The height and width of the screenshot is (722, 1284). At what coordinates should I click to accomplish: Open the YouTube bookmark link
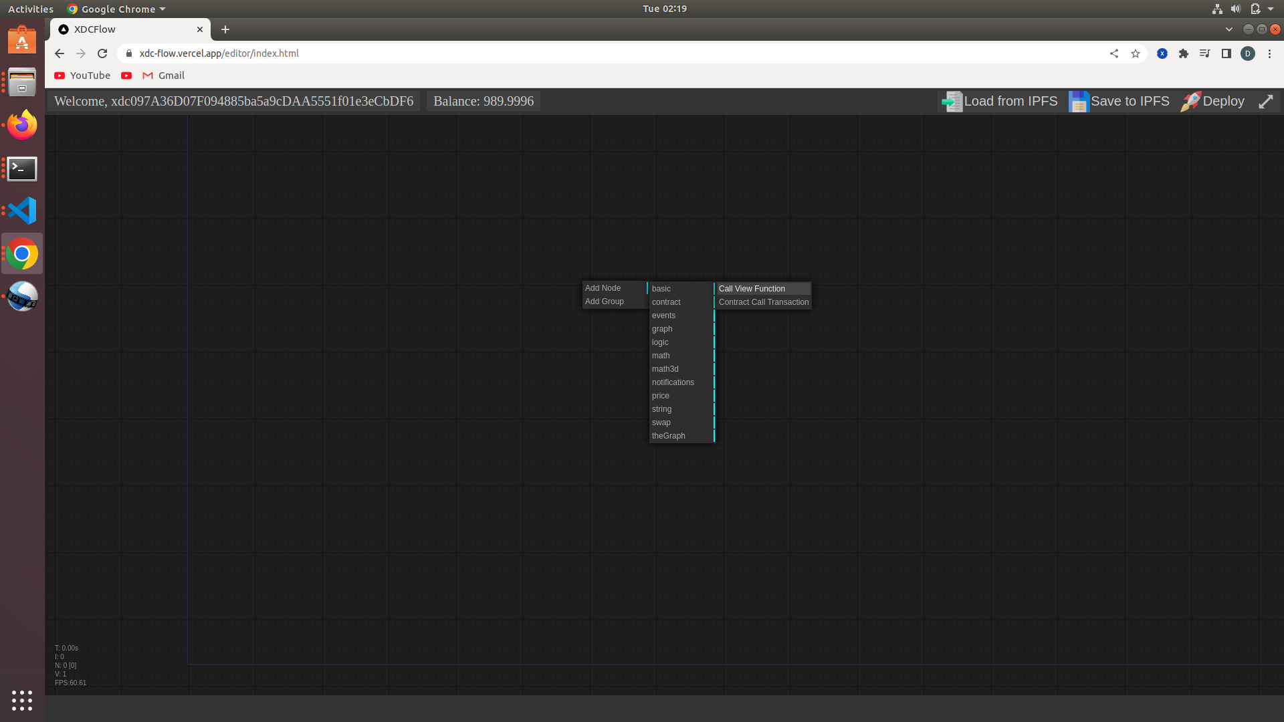pyautogui.click(x=83, y=76)
